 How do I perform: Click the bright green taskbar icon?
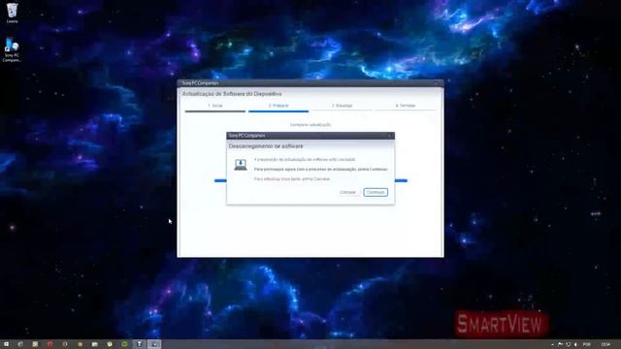[x=124, y=344]
